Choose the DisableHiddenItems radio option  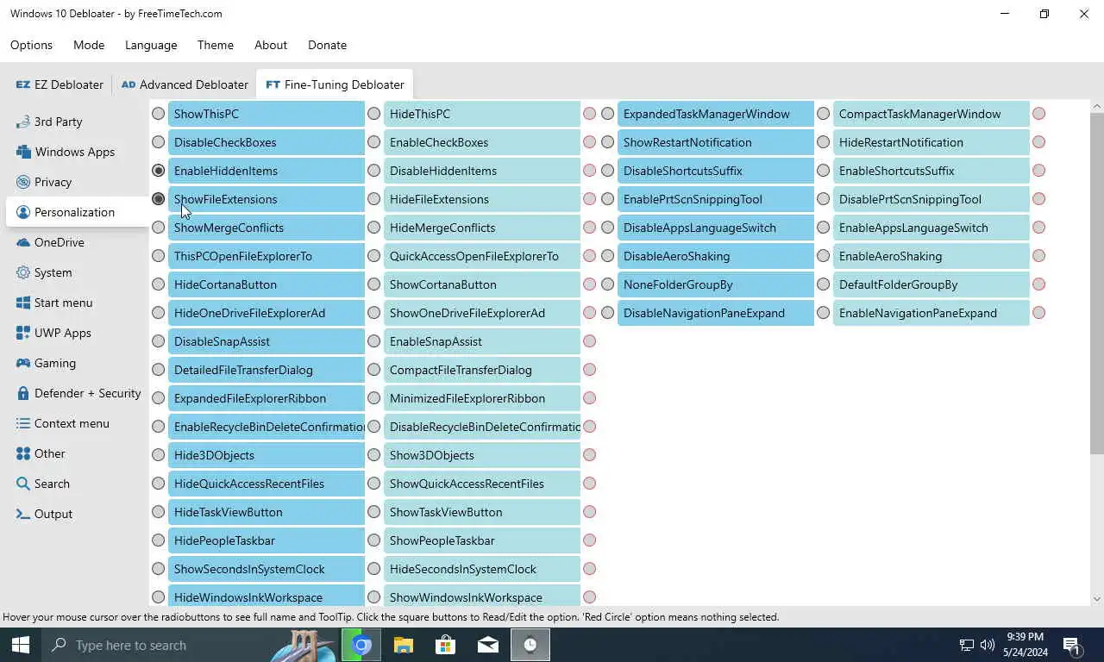(x=373, y=171)
